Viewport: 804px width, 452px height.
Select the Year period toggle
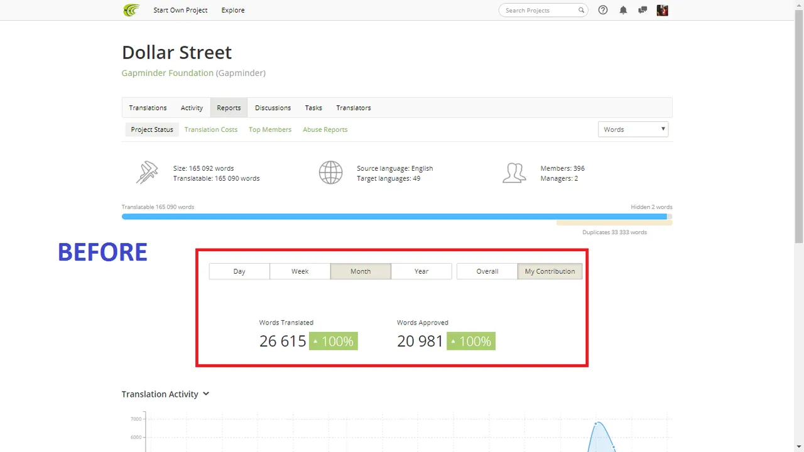point(421,271)
